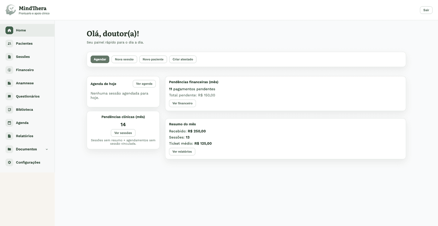
Task: Select the Agenda calendar icon
Action: (9, 122)
